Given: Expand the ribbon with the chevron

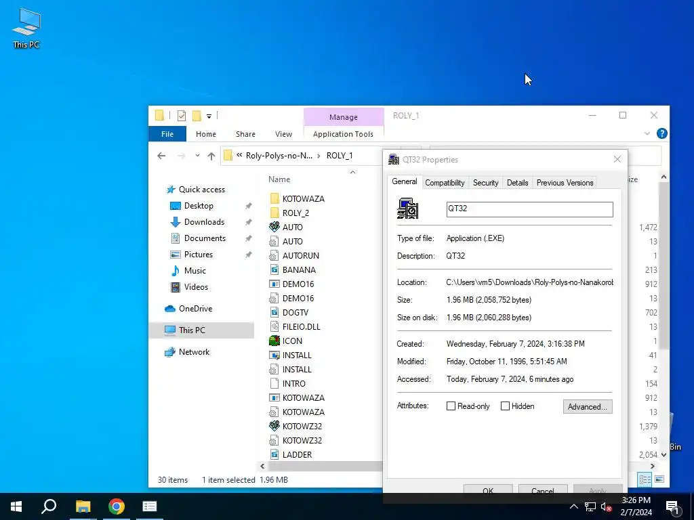Looking at the screenshot, I should tap(647, 133).
